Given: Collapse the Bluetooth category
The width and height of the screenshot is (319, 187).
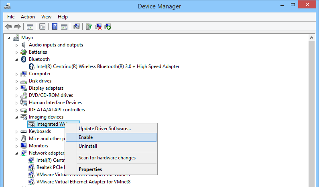Looking at the screenshot, I should (17, 59).
